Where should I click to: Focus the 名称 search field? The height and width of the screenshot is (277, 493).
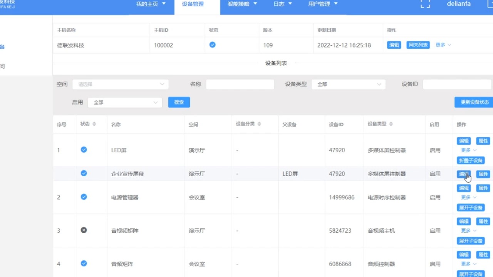(x=240, y=84)
